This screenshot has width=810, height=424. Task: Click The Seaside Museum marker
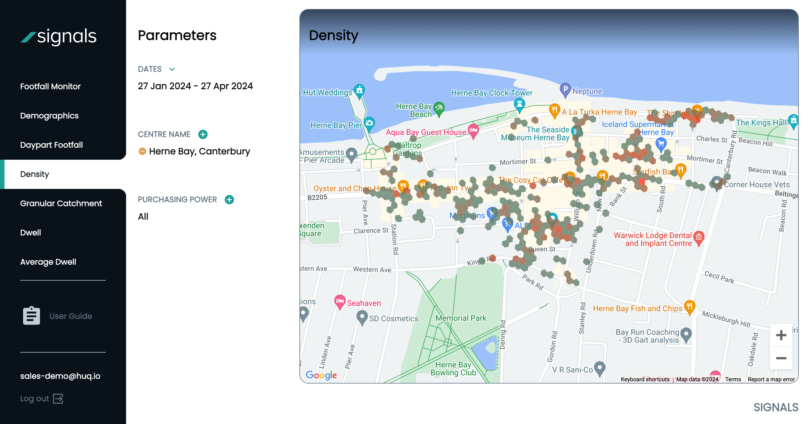(x=576, y=132)
